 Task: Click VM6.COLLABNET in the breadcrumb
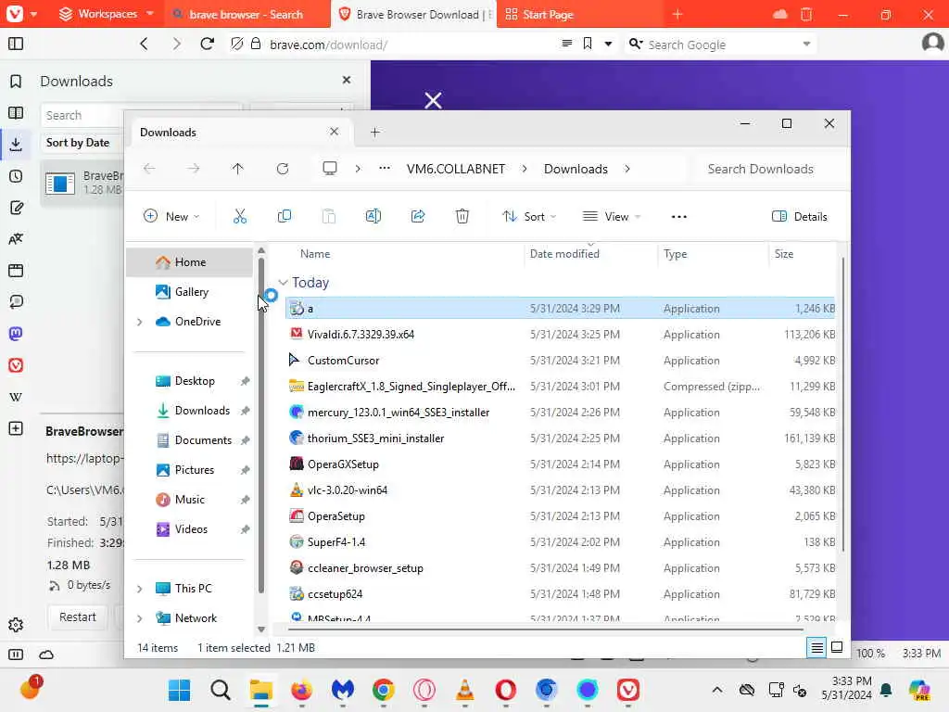coord(456,169)
